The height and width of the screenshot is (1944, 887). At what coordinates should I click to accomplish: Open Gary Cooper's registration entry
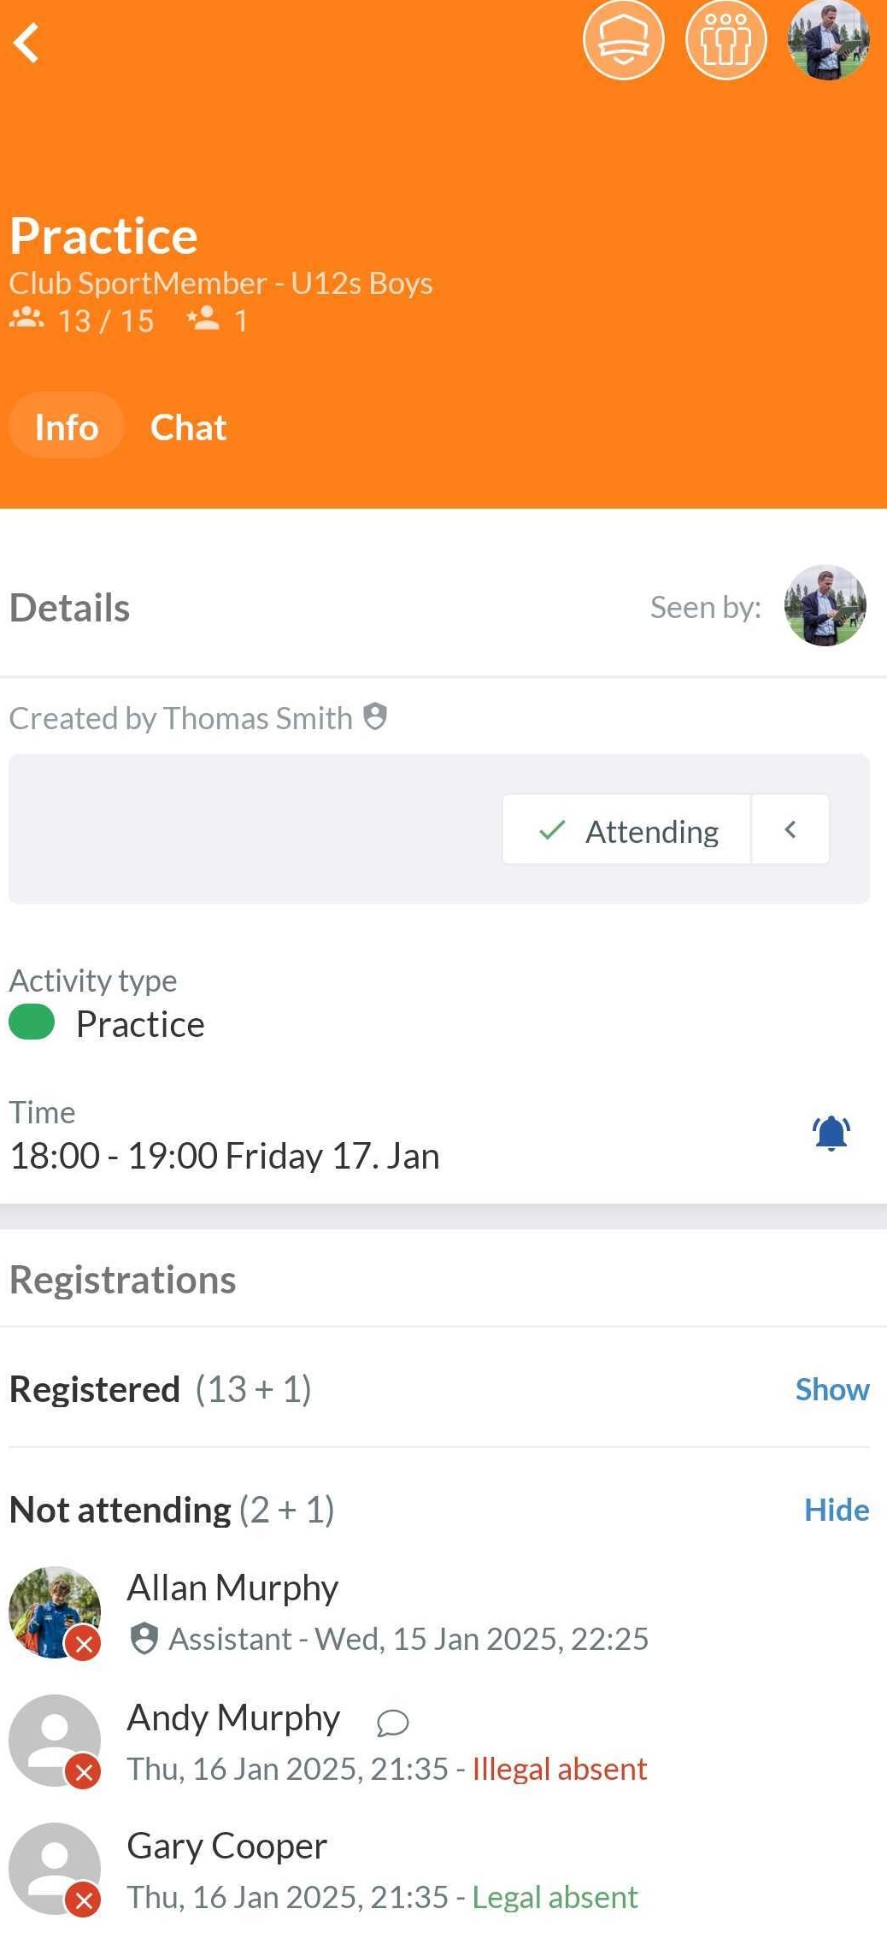click(227, 1847)
